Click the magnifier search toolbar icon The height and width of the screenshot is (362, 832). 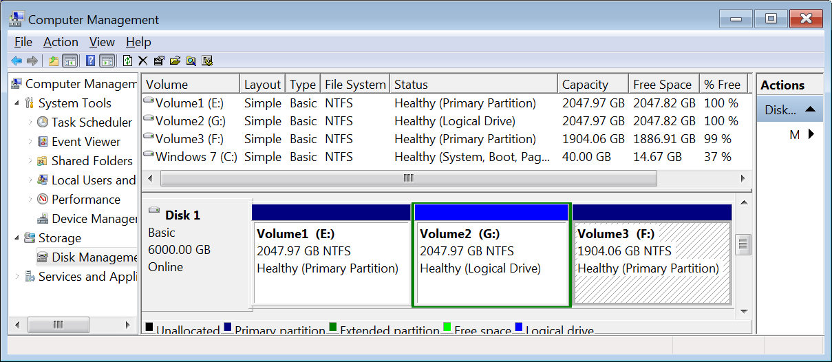[191, 61]
